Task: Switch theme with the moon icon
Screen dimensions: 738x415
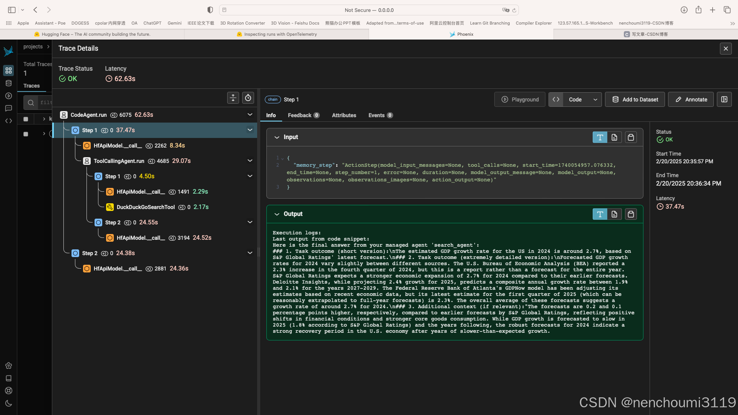Action: [x=8, y=403]
